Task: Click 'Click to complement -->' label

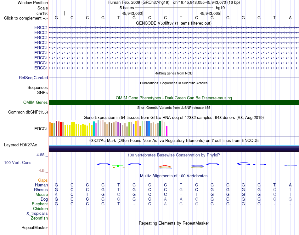Action: (26, 18)
